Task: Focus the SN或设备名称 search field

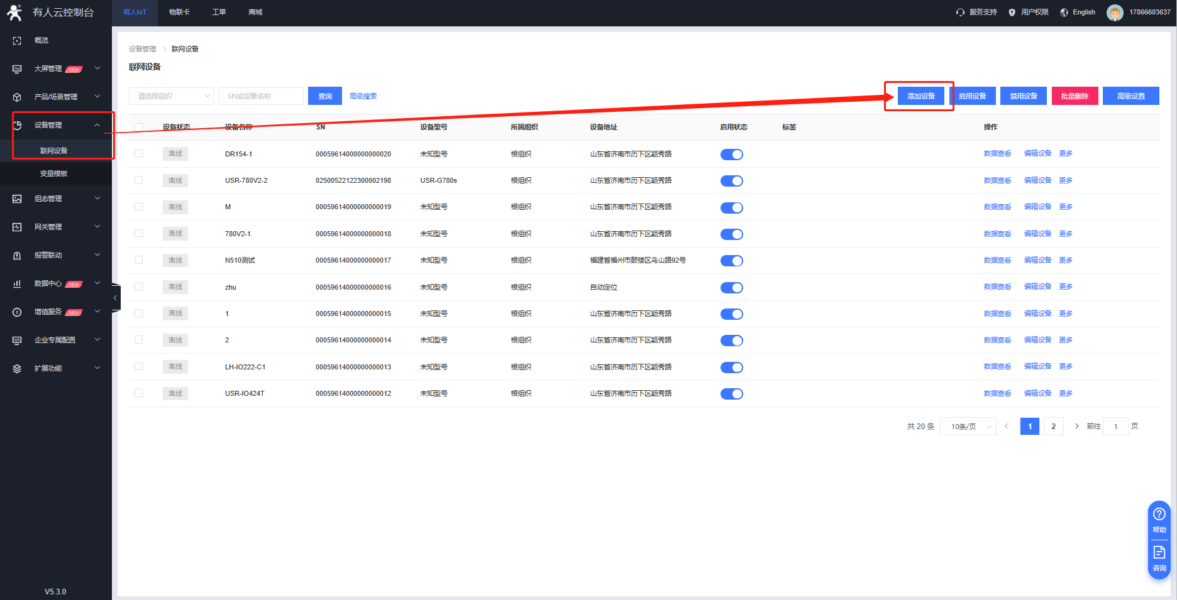Action: [x=261, y=96]
